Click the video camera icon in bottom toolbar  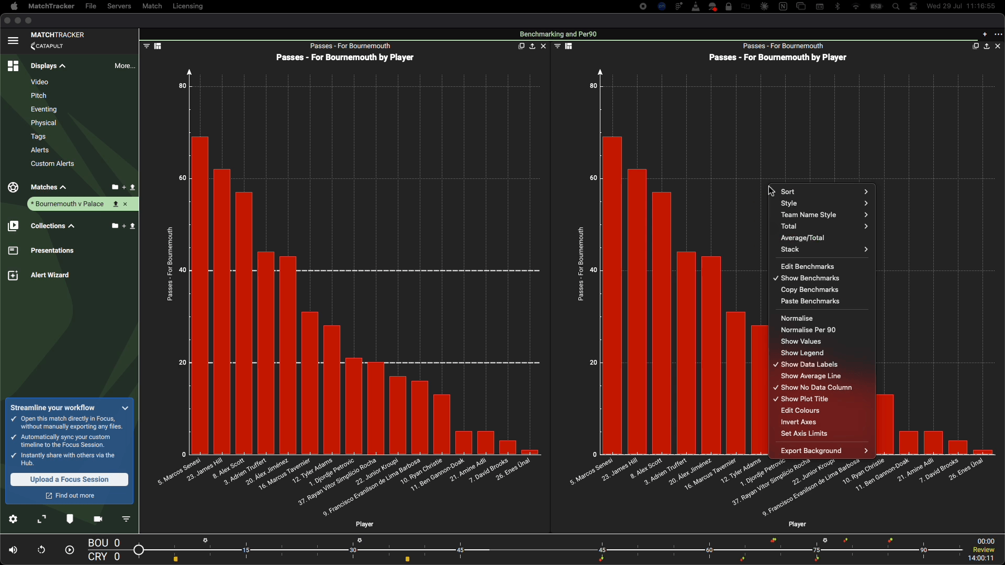(98, 519)
